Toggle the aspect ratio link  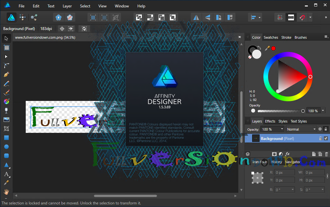(327, 176)
